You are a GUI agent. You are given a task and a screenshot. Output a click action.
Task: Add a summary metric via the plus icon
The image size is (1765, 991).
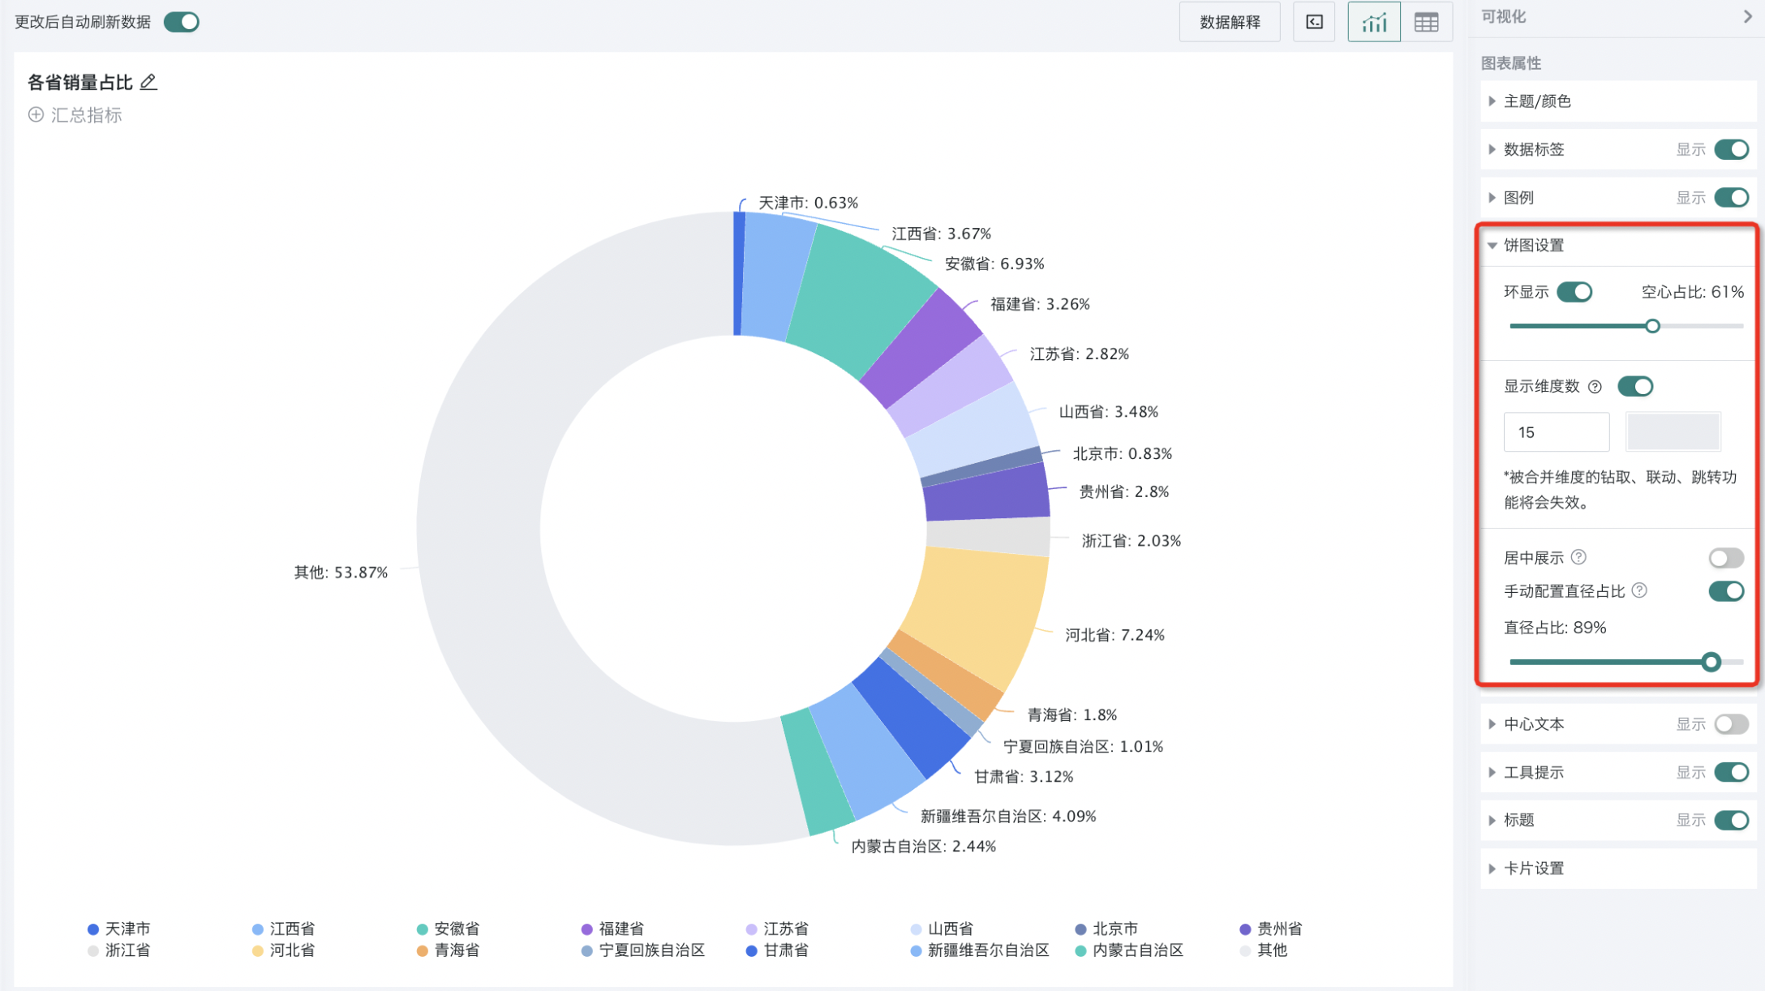(36, 115)
